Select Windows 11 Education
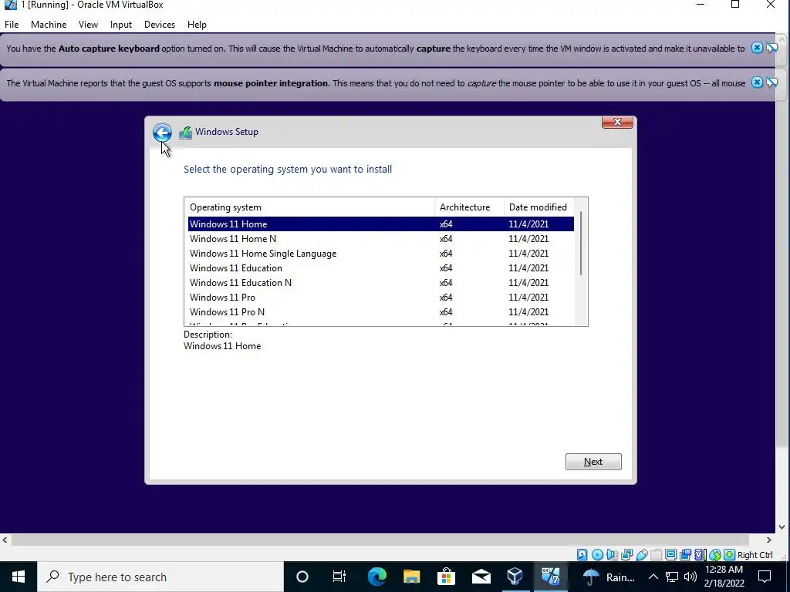This screenshot has height=592, width=790. (381, 267)
